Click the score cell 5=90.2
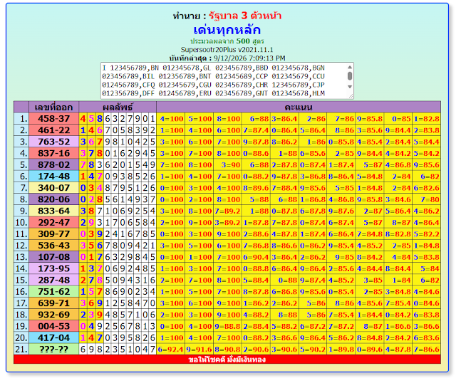 (313, 350)
